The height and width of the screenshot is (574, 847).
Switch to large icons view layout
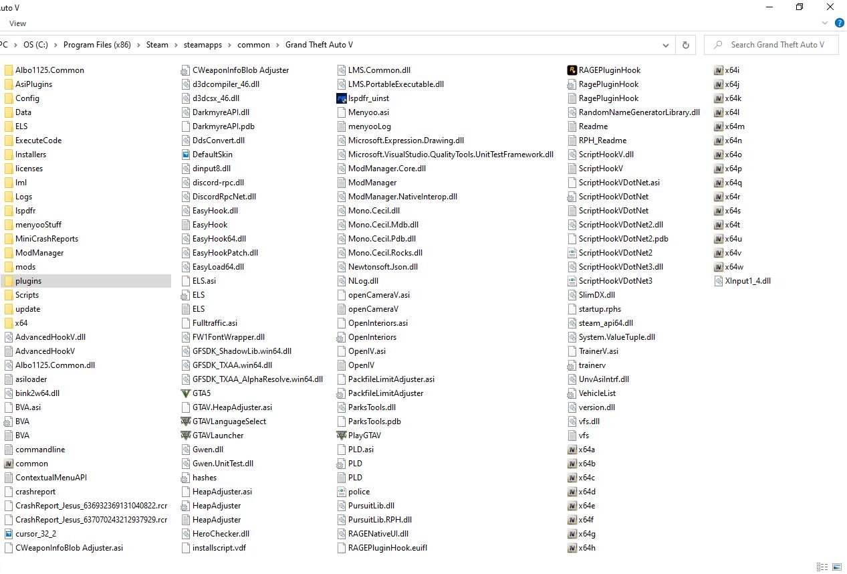[x=836, y=567]
